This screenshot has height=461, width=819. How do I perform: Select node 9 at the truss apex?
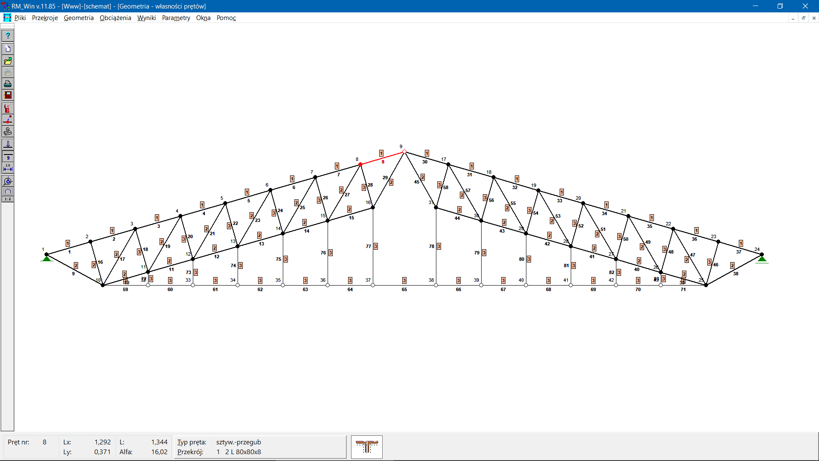tap(404, 150)
